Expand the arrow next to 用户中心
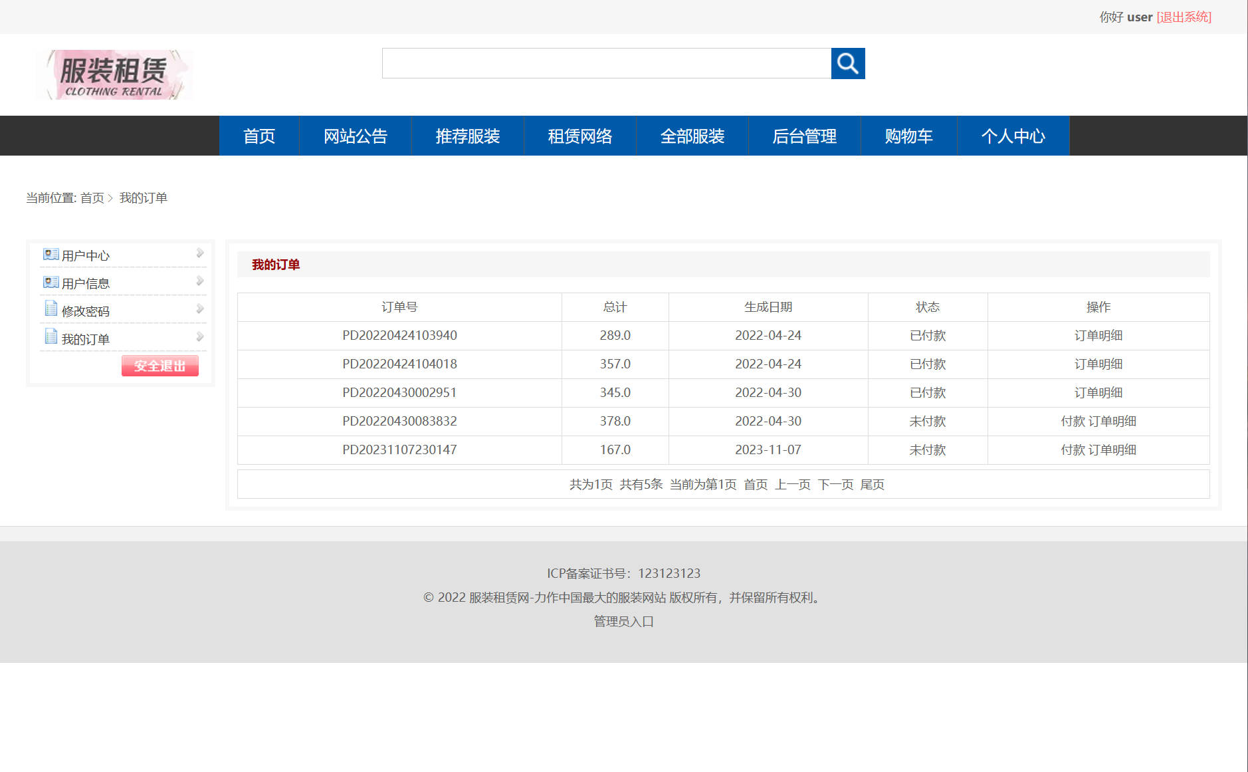The width and height of the screenshot is (1248, 772). [199, 253]
